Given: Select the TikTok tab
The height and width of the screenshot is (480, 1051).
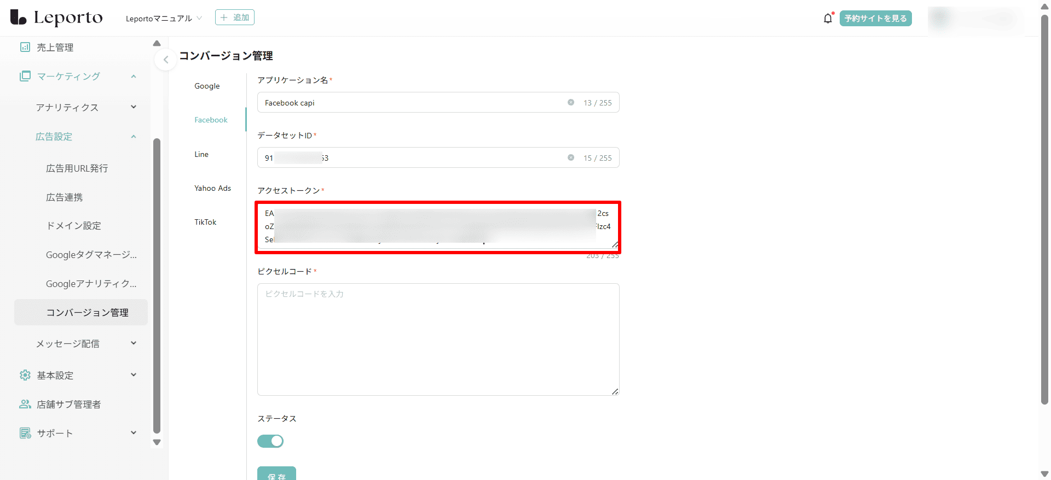Looking at the screenshot, I should (x=205, y=223).
